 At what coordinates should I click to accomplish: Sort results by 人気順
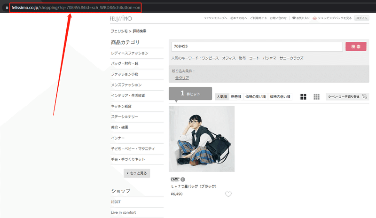point(221,97)
